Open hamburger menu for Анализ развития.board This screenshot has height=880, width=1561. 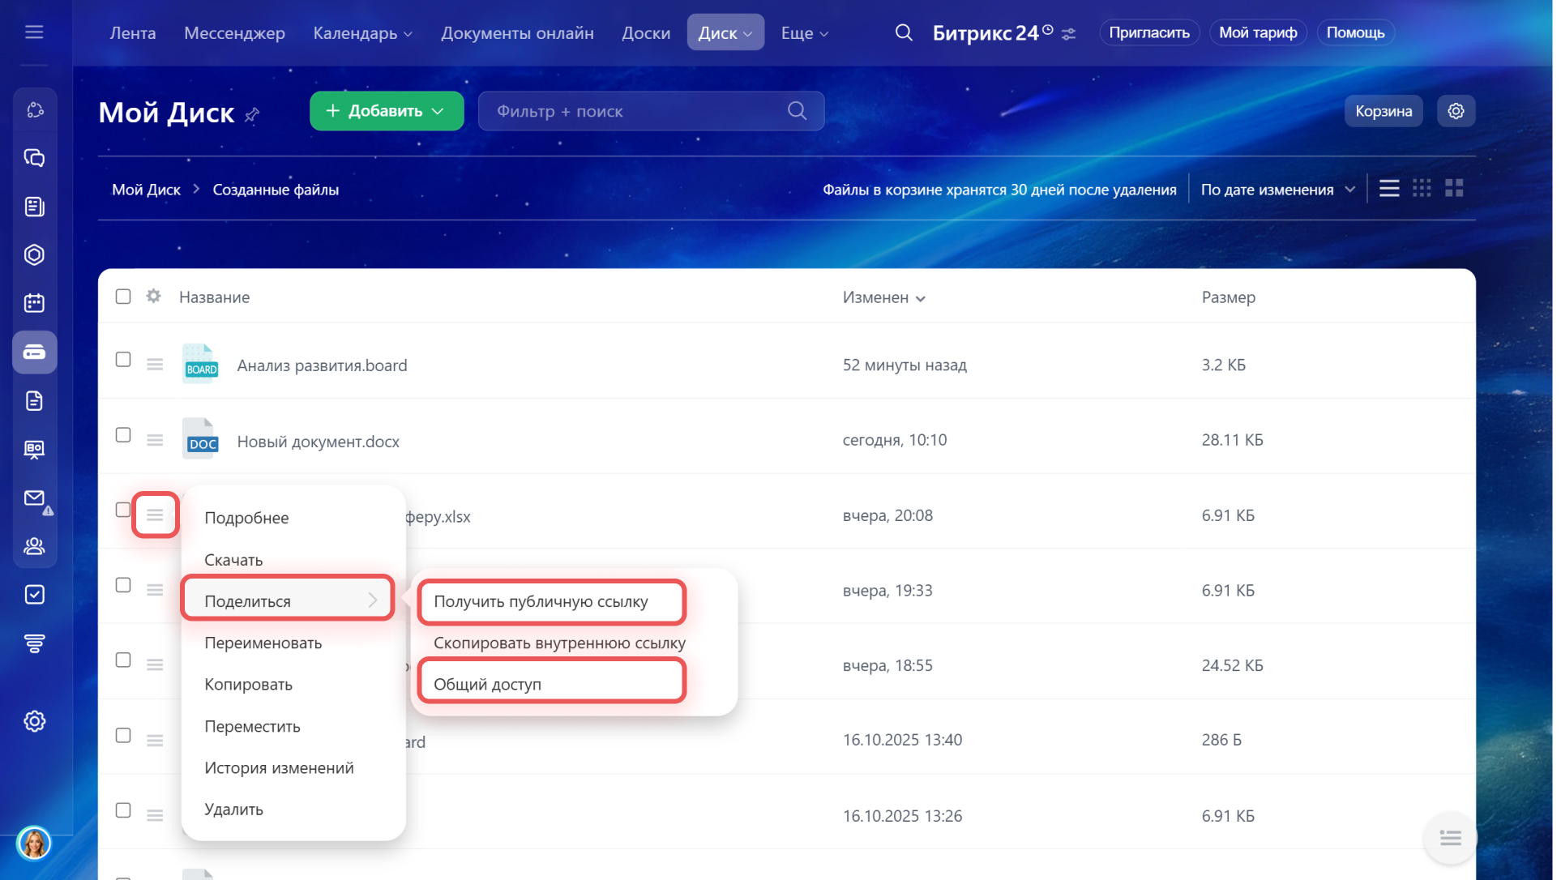pyautogui.click(x=155, y=365)
